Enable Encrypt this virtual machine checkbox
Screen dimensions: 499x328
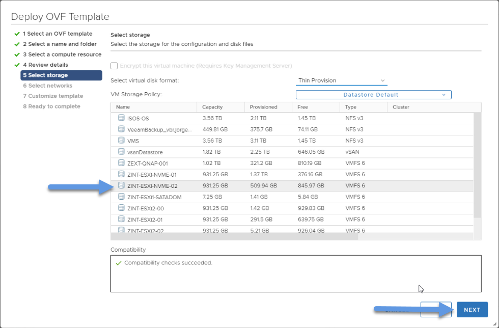click(x=114, y=66)
